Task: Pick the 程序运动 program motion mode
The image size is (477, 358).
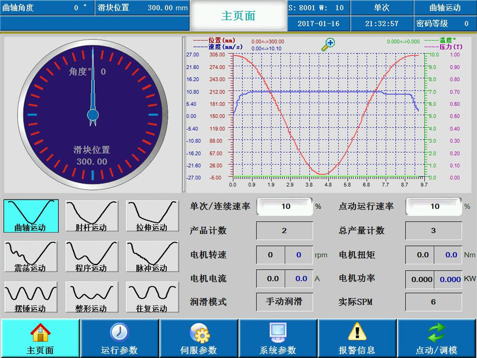Action: [x=92, y=256]
